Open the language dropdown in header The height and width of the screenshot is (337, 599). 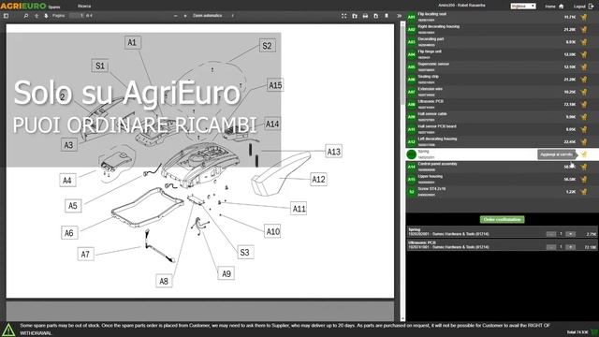pos(523,7)
